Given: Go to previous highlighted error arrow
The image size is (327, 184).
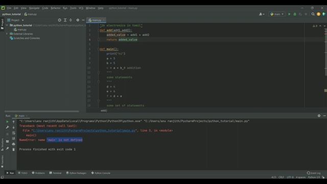Looking at the screenshot, I should 320,26.
